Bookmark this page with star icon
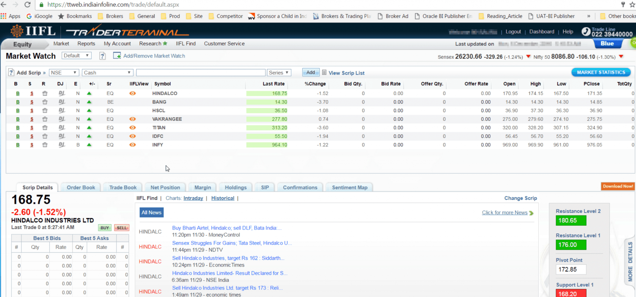Image resolution: width=636 pixels, height=297 pixels. click(x=632, y=5)
